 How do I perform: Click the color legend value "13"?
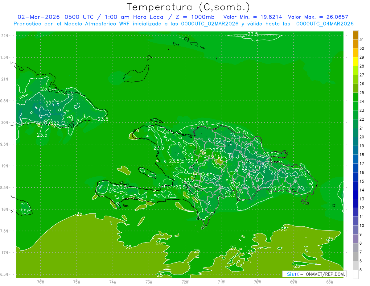[362, 199]
